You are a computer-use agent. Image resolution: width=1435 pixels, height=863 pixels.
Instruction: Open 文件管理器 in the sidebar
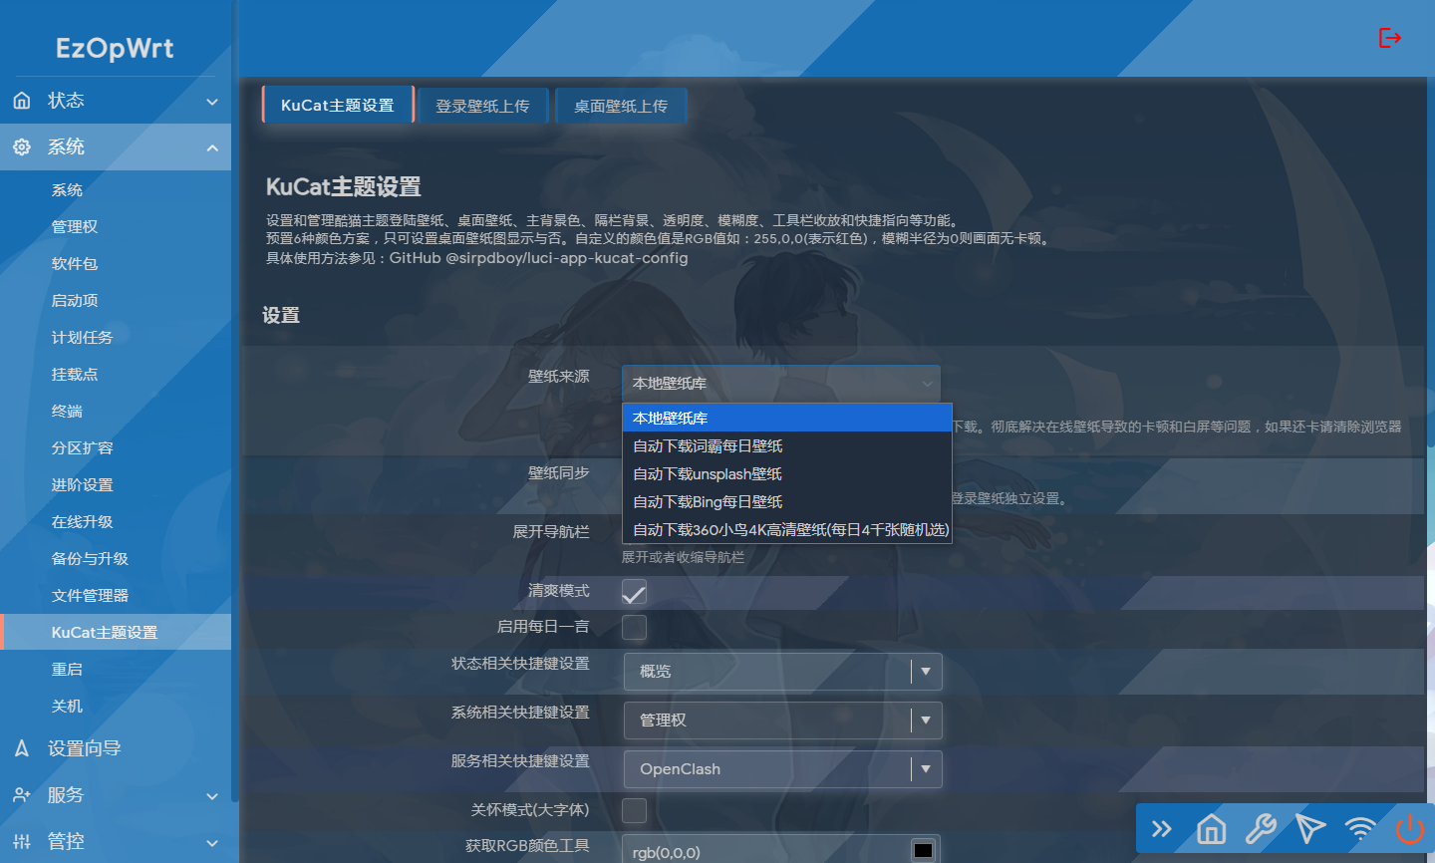pos(90,596)
